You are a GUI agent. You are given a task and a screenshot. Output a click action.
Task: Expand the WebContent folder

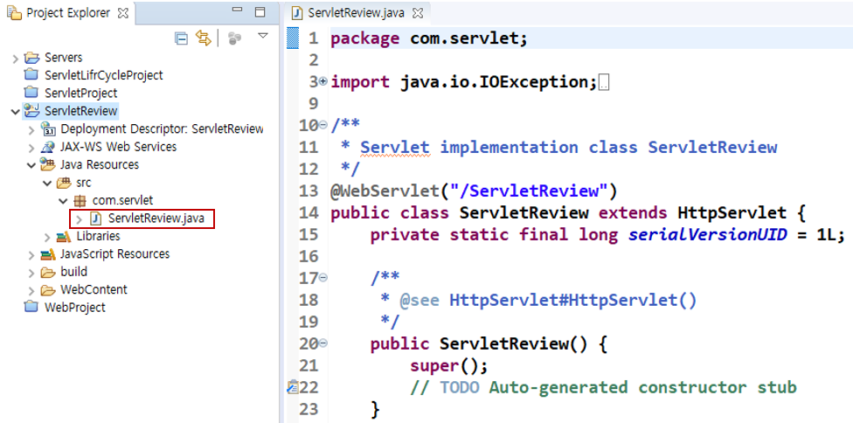31,291
